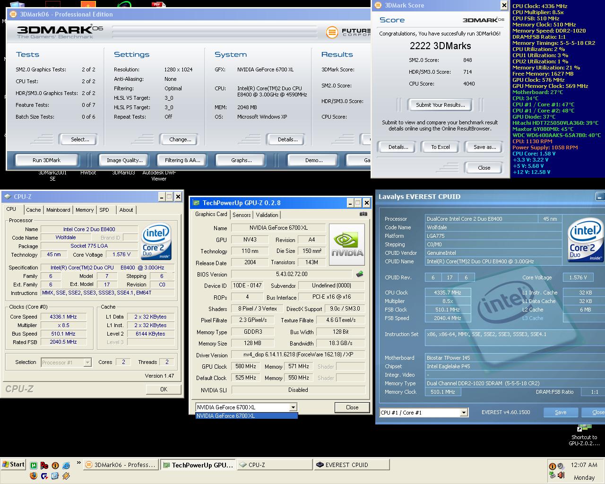The height and width of the screenshot is (484, 605).
Task: Click the NVIDIA logo in GPU-Z
Action: (x=347, y=244)
